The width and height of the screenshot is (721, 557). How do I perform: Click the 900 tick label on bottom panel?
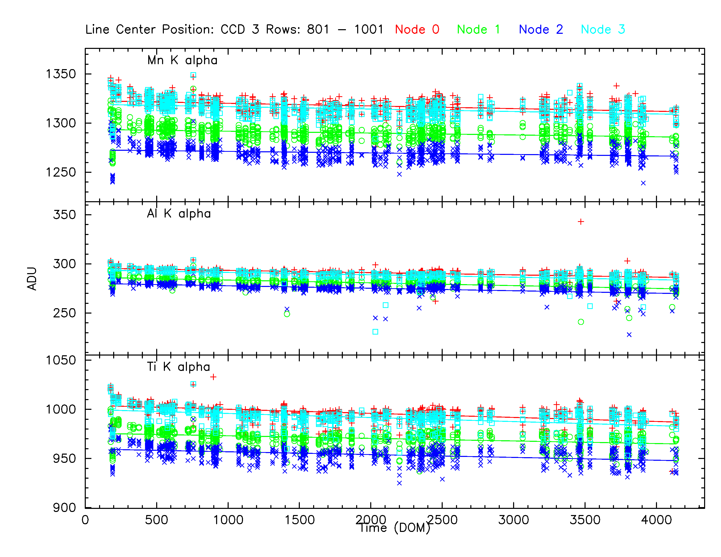point(64,508)
